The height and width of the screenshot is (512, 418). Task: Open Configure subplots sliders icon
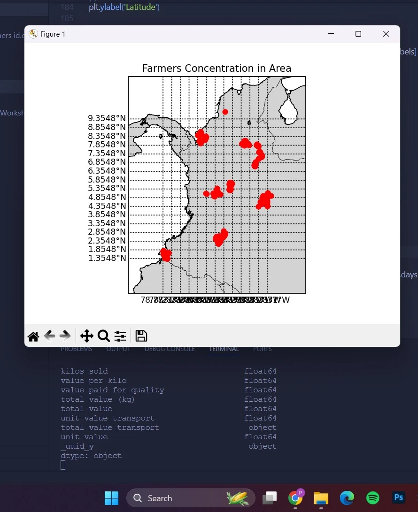pyautogui.click(x=120, y=336)
